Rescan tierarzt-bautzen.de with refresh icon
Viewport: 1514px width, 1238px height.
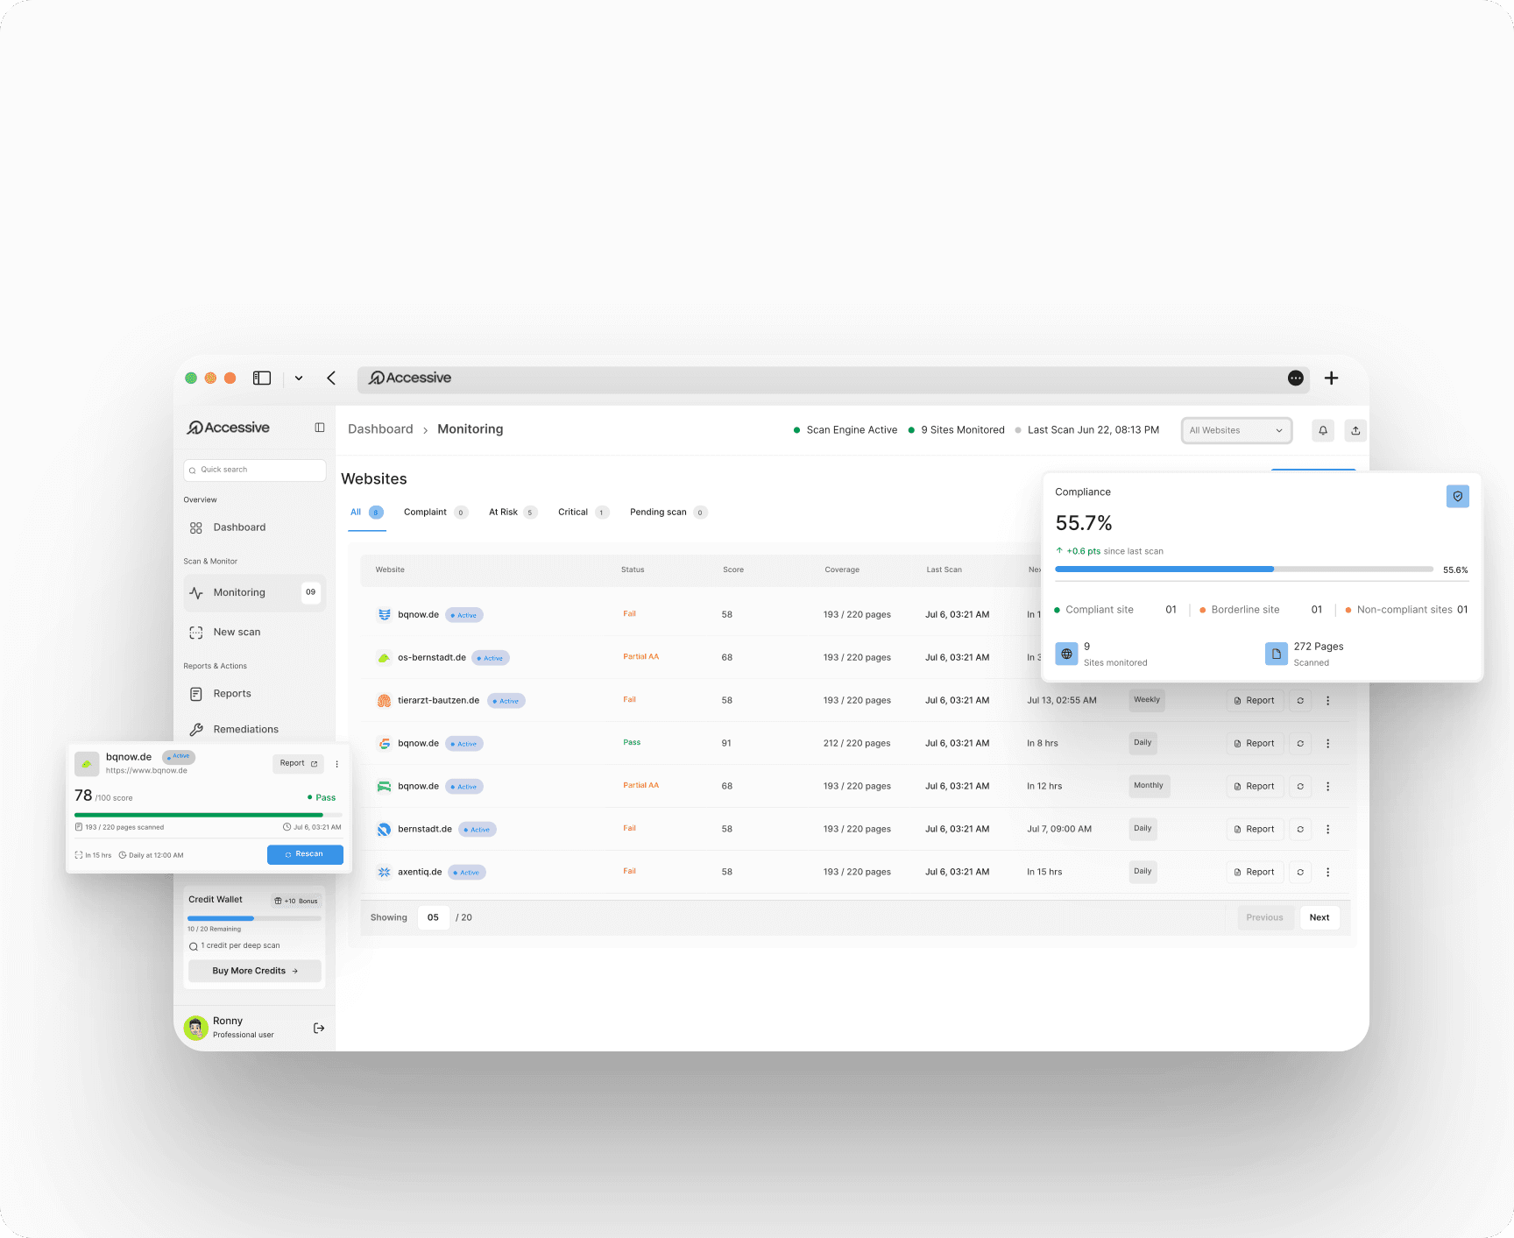[x=1300, y=700]
